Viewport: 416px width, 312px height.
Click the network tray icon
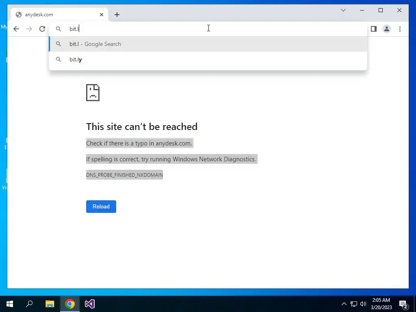pos(354,304)
